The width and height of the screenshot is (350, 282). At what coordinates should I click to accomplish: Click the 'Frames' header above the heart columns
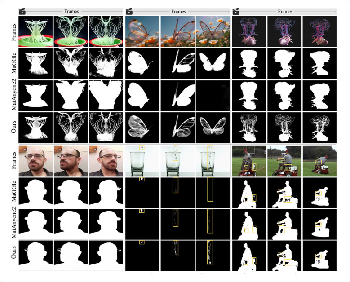pyautogui.click(x=285, y=11)
